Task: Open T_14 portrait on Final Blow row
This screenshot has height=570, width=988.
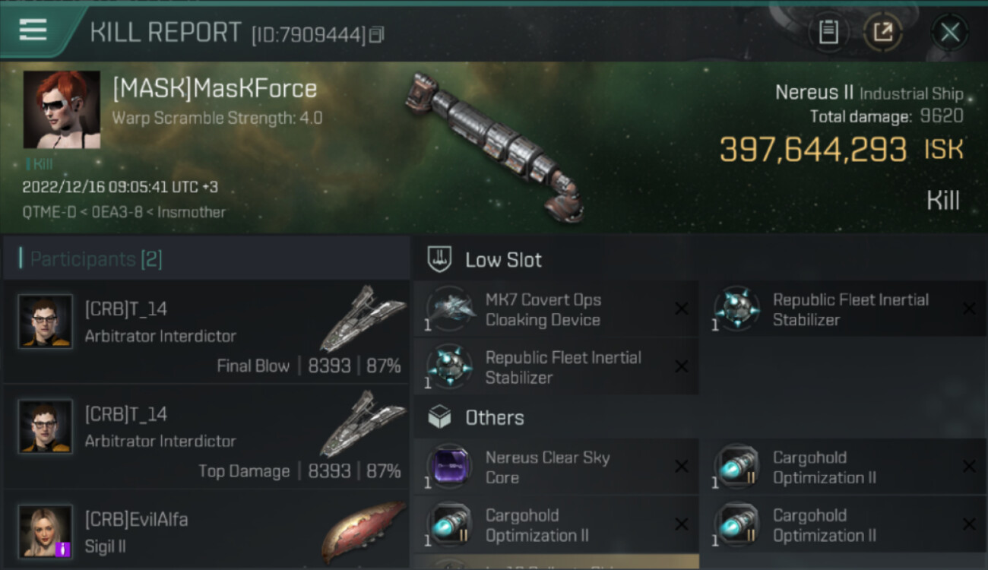Action: 46,321
